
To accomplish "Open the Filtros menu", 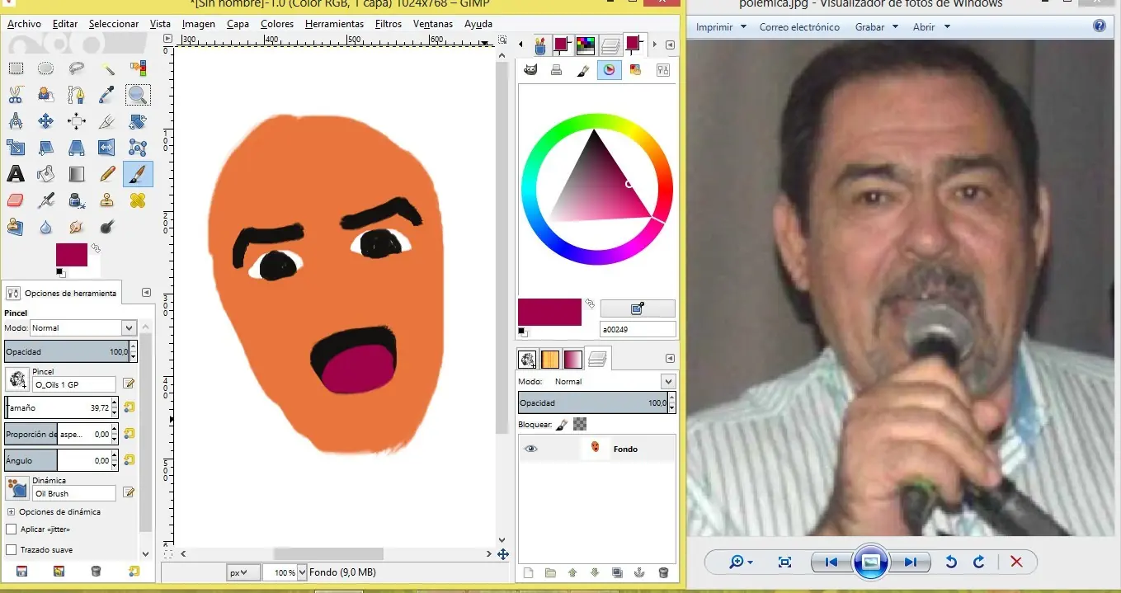I will (388, 24).
